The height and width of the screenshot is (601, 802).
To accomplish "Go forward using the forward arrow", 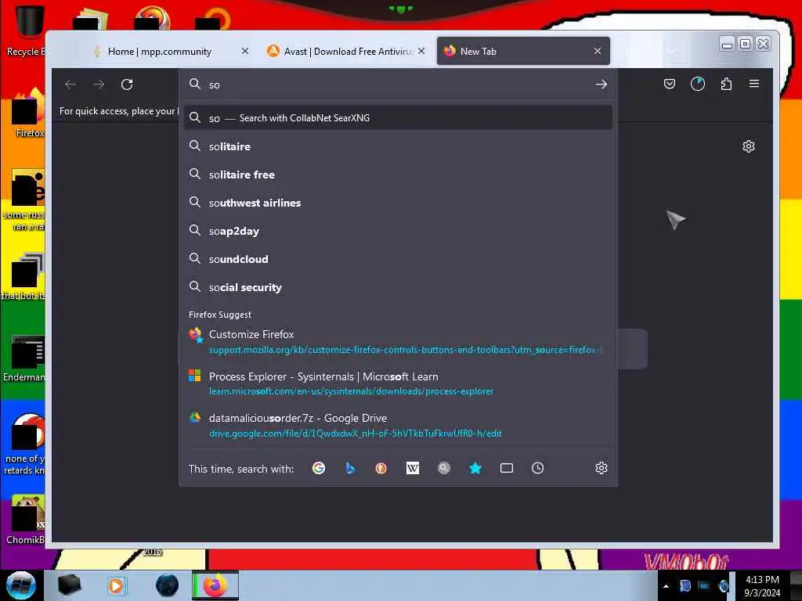I will click(99, 85).
